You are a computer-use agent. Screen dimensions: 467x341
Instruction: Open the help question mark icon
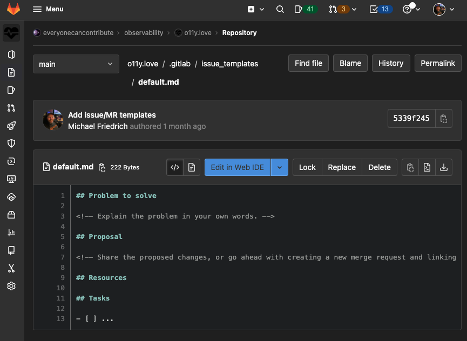point(407,9)
